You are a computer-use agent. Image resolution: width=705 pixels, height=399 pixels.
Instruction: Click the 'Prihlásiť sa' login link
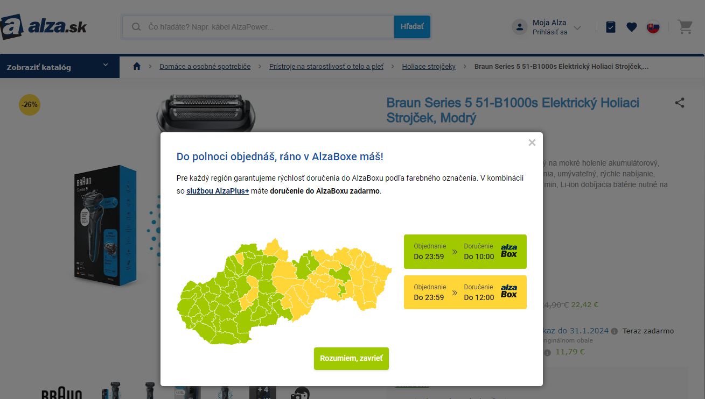pyautogui.click(x=550, y=32)
